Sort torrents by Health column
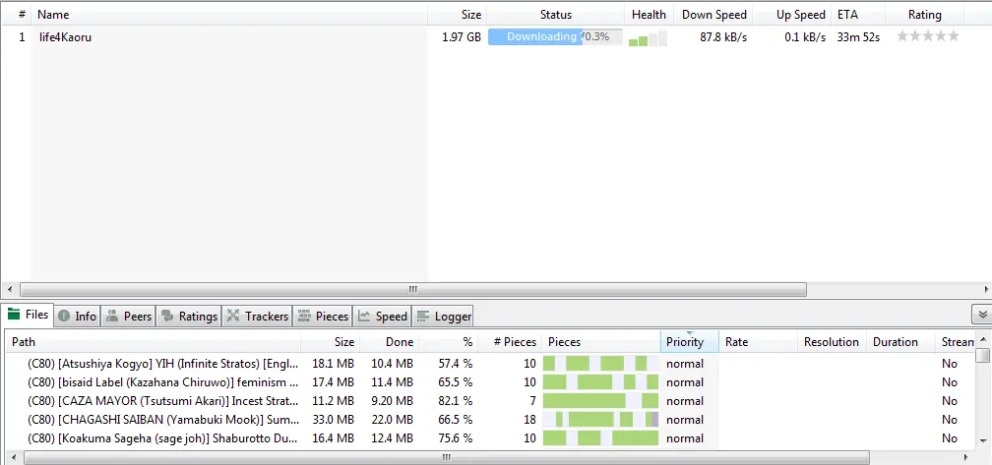Screen dimensions: 992x465 (x=650, y=14)
